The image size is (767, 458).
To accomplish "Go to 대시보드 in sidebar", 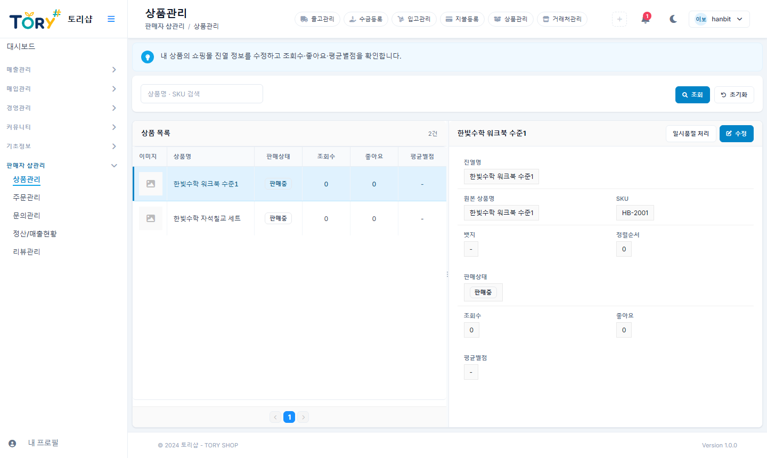I will [x=21, y=47].
